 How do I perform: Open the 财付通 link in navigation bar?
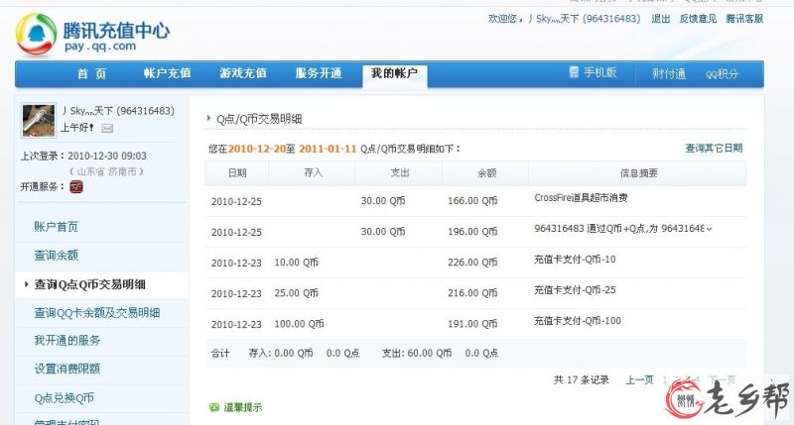[668, 73]
